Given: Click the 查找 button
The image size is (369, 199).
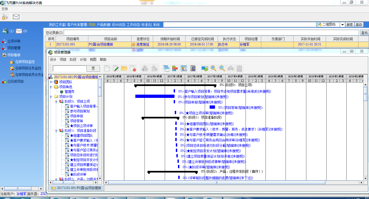Looking at the screenshot, I should point(364,33).
